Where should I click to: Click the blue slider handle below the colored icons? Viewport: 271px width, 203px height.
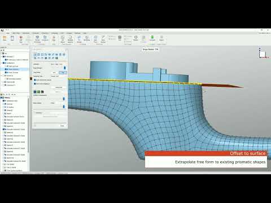point(64,99)
